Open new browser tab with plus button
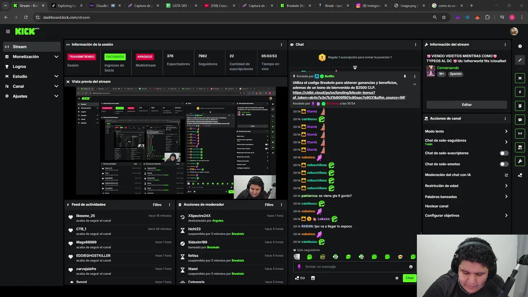 click(x=471, y=6)
